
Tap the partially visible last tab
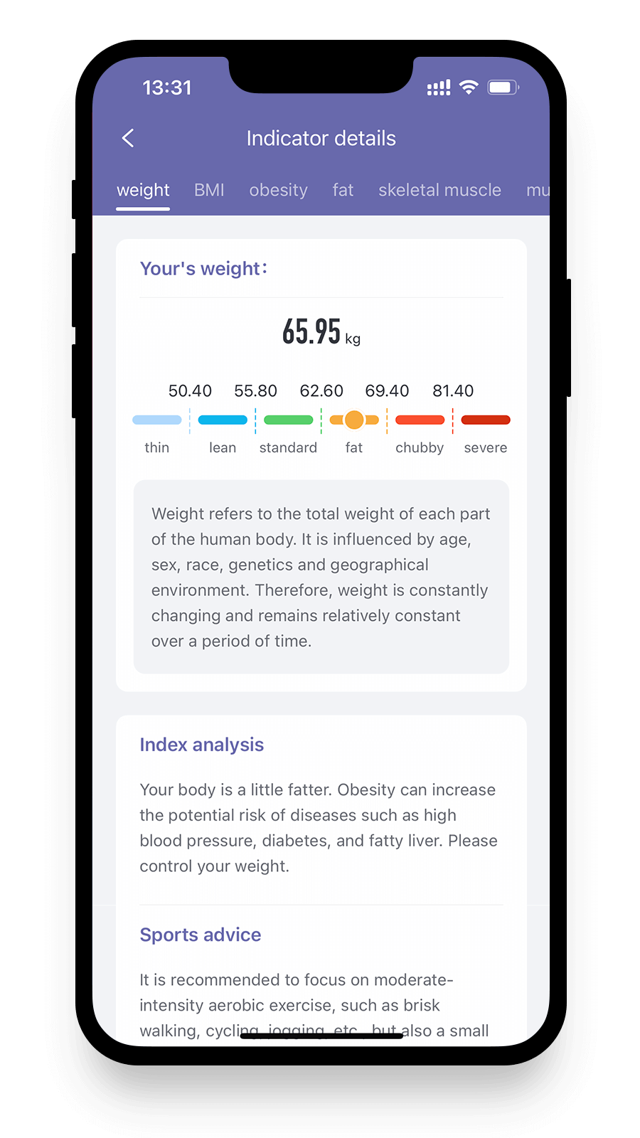[x=538, y=190]
